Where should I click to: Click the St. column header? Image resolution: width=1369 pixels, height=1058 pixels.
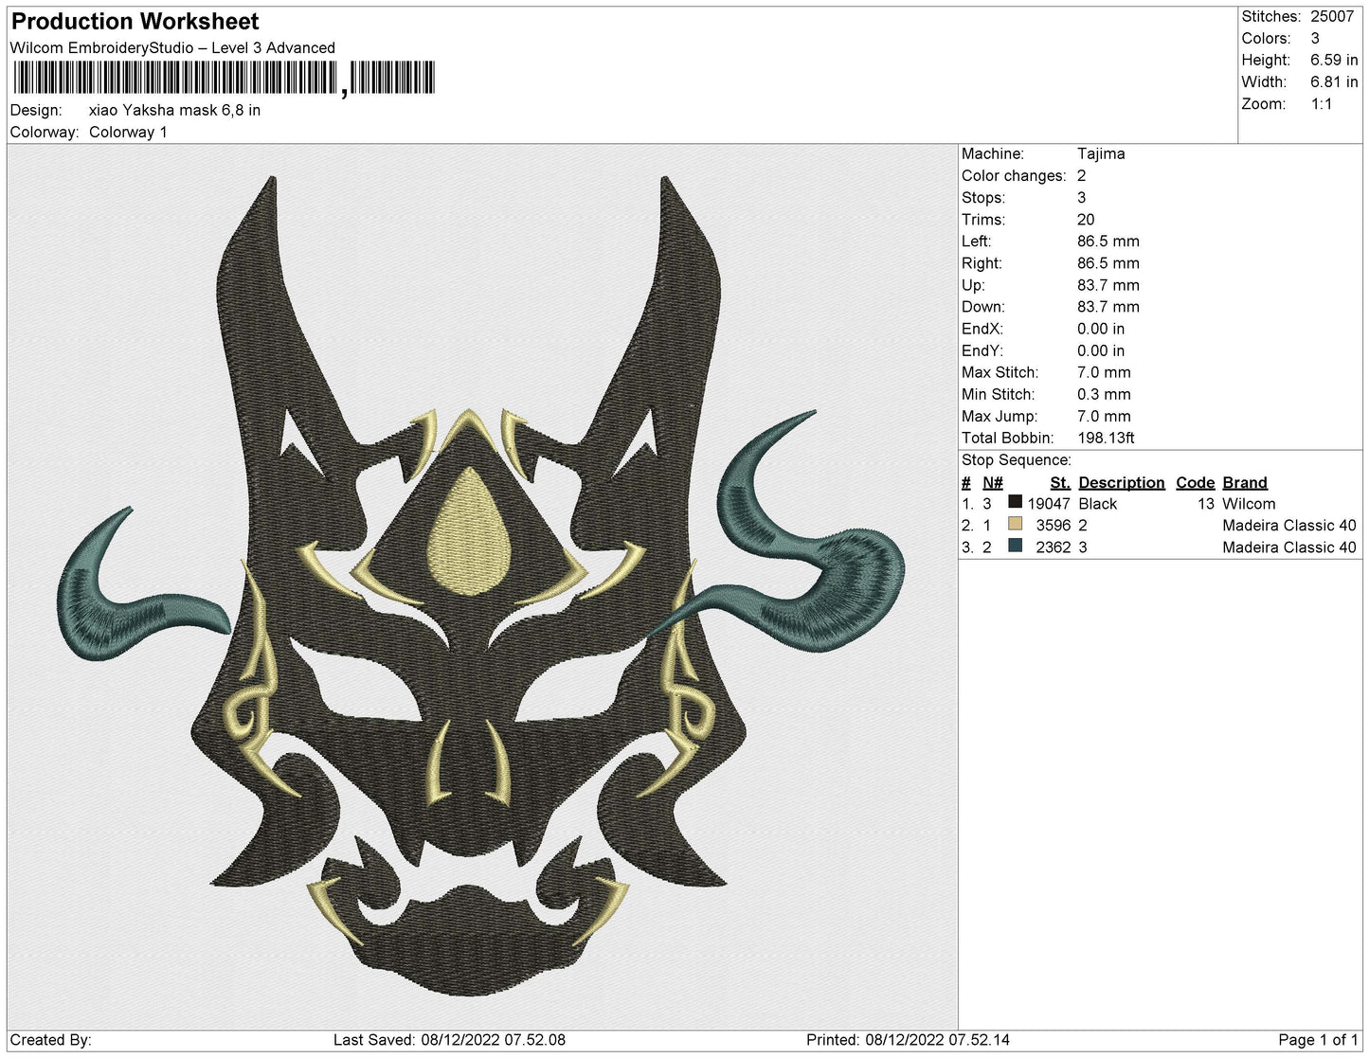(1058, 482)
